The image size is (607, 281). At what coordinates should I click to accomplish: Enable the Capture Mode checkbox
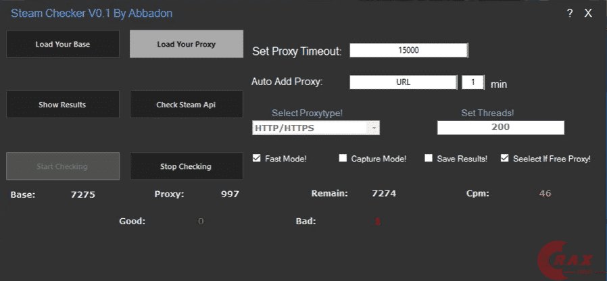[x=344, y=158]
